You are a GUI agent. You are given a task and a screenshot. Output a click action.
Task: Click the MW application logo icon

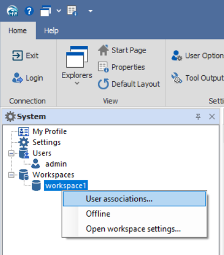[12, 11]
